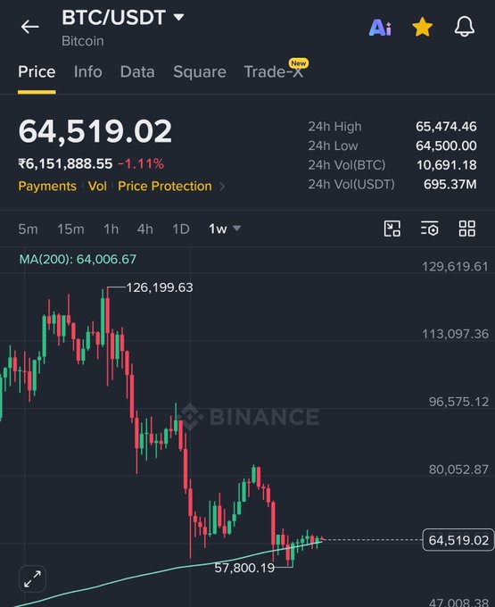Tap the MA(200): 64,006.67 indicator label
Viewport: 495px width, 607px height.
point(78,259)
